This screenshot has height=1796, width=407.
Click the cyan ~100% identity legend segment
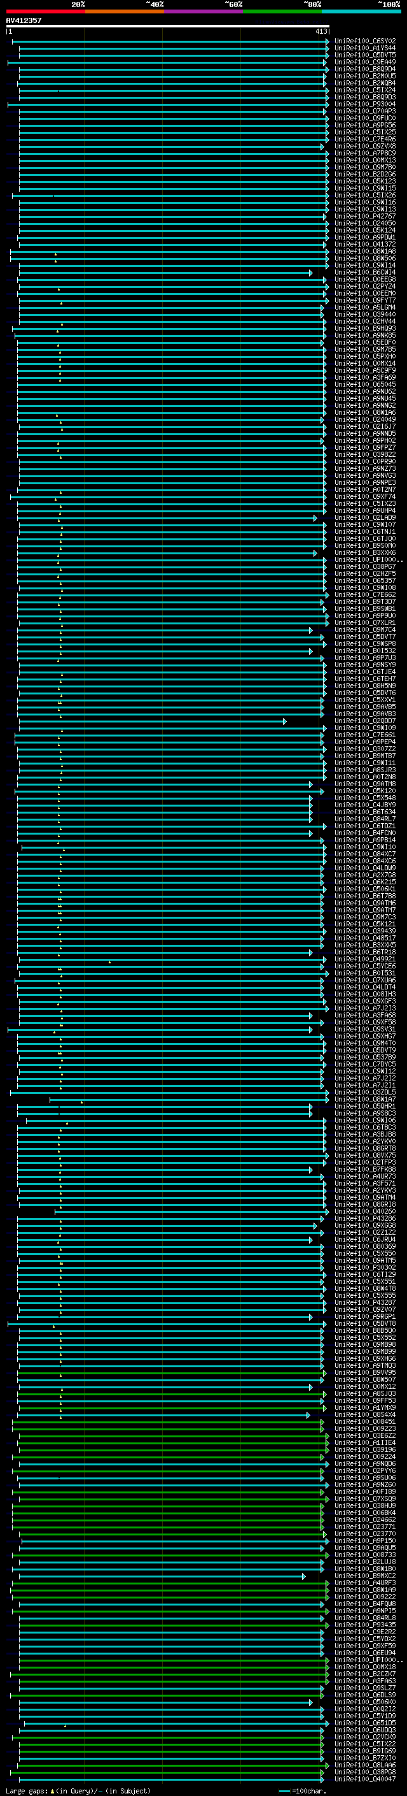coord(361,11)
